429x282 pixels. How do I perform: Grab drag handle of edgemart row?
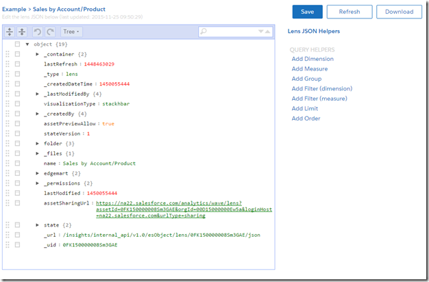pyautogui.click(x=8, y=173)
